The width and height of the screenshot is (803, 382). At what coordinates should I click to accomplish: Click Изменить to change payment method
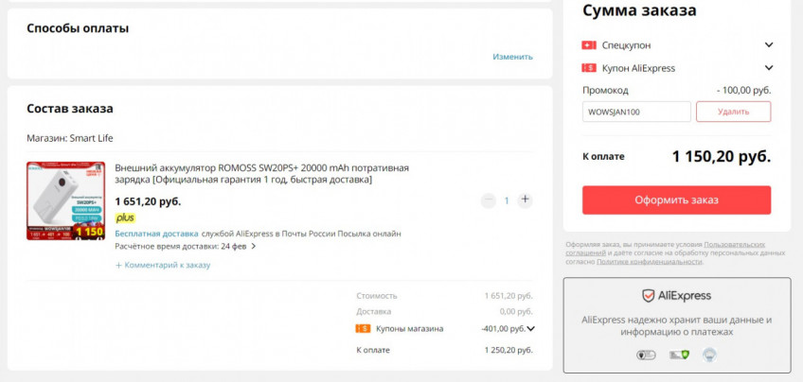point(512,57)
